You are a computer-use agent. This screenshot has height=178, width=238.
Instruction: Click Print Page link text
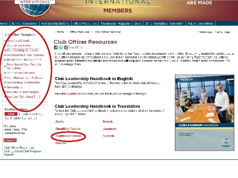click(x=206, y=32)
